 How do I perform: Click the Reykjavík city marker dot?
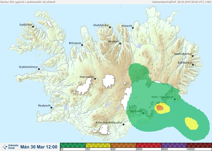[x=51, y=108]
